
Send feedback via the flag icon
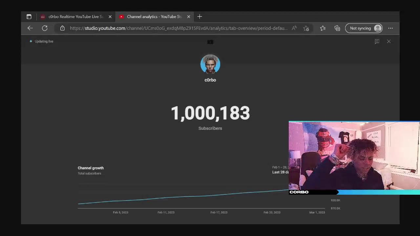(x=377, y=41)
